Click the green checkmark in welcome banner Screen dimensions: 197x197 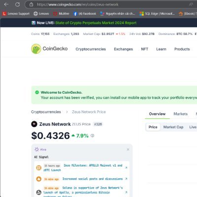(37, 92)
